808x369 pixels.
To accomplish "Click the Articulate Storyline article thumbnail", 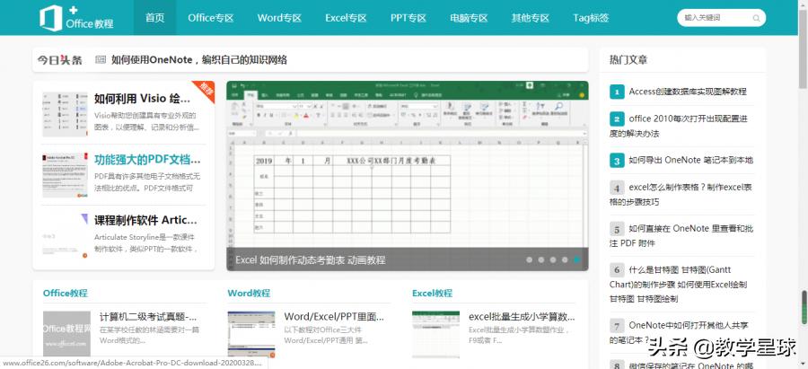I will click(65, 235).
